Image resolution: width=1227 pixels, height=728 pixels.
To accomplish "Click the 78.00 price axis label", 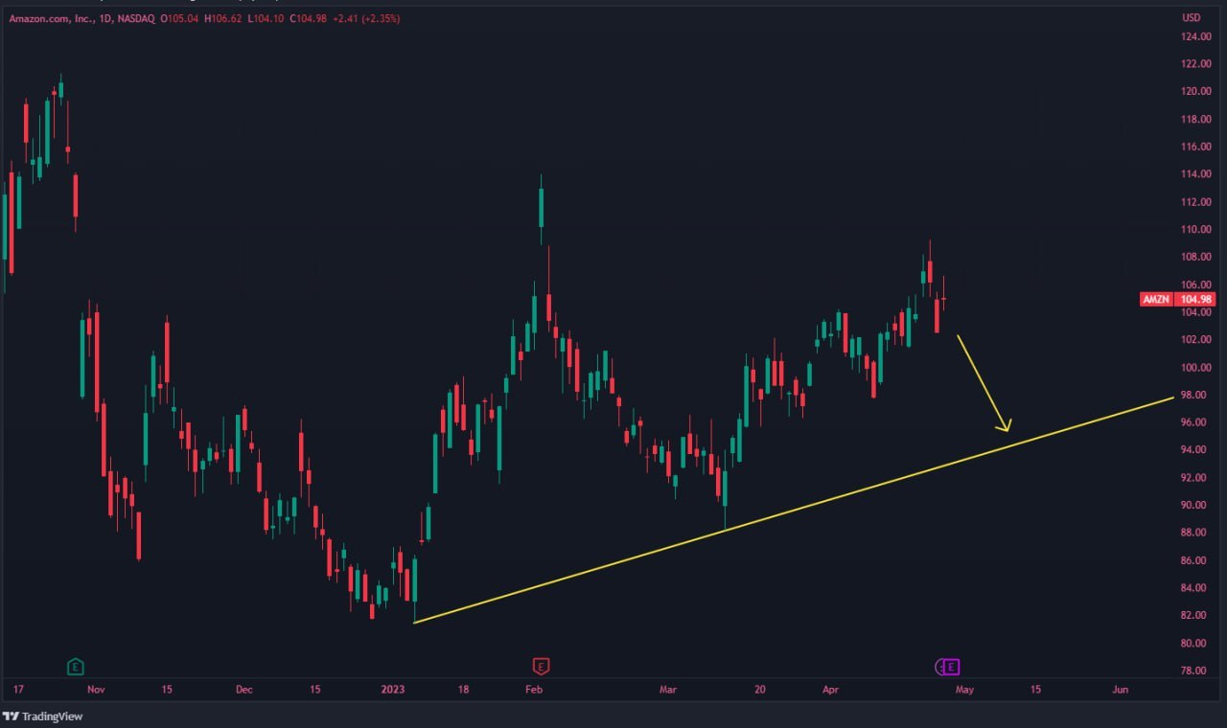I will 1195,671.
